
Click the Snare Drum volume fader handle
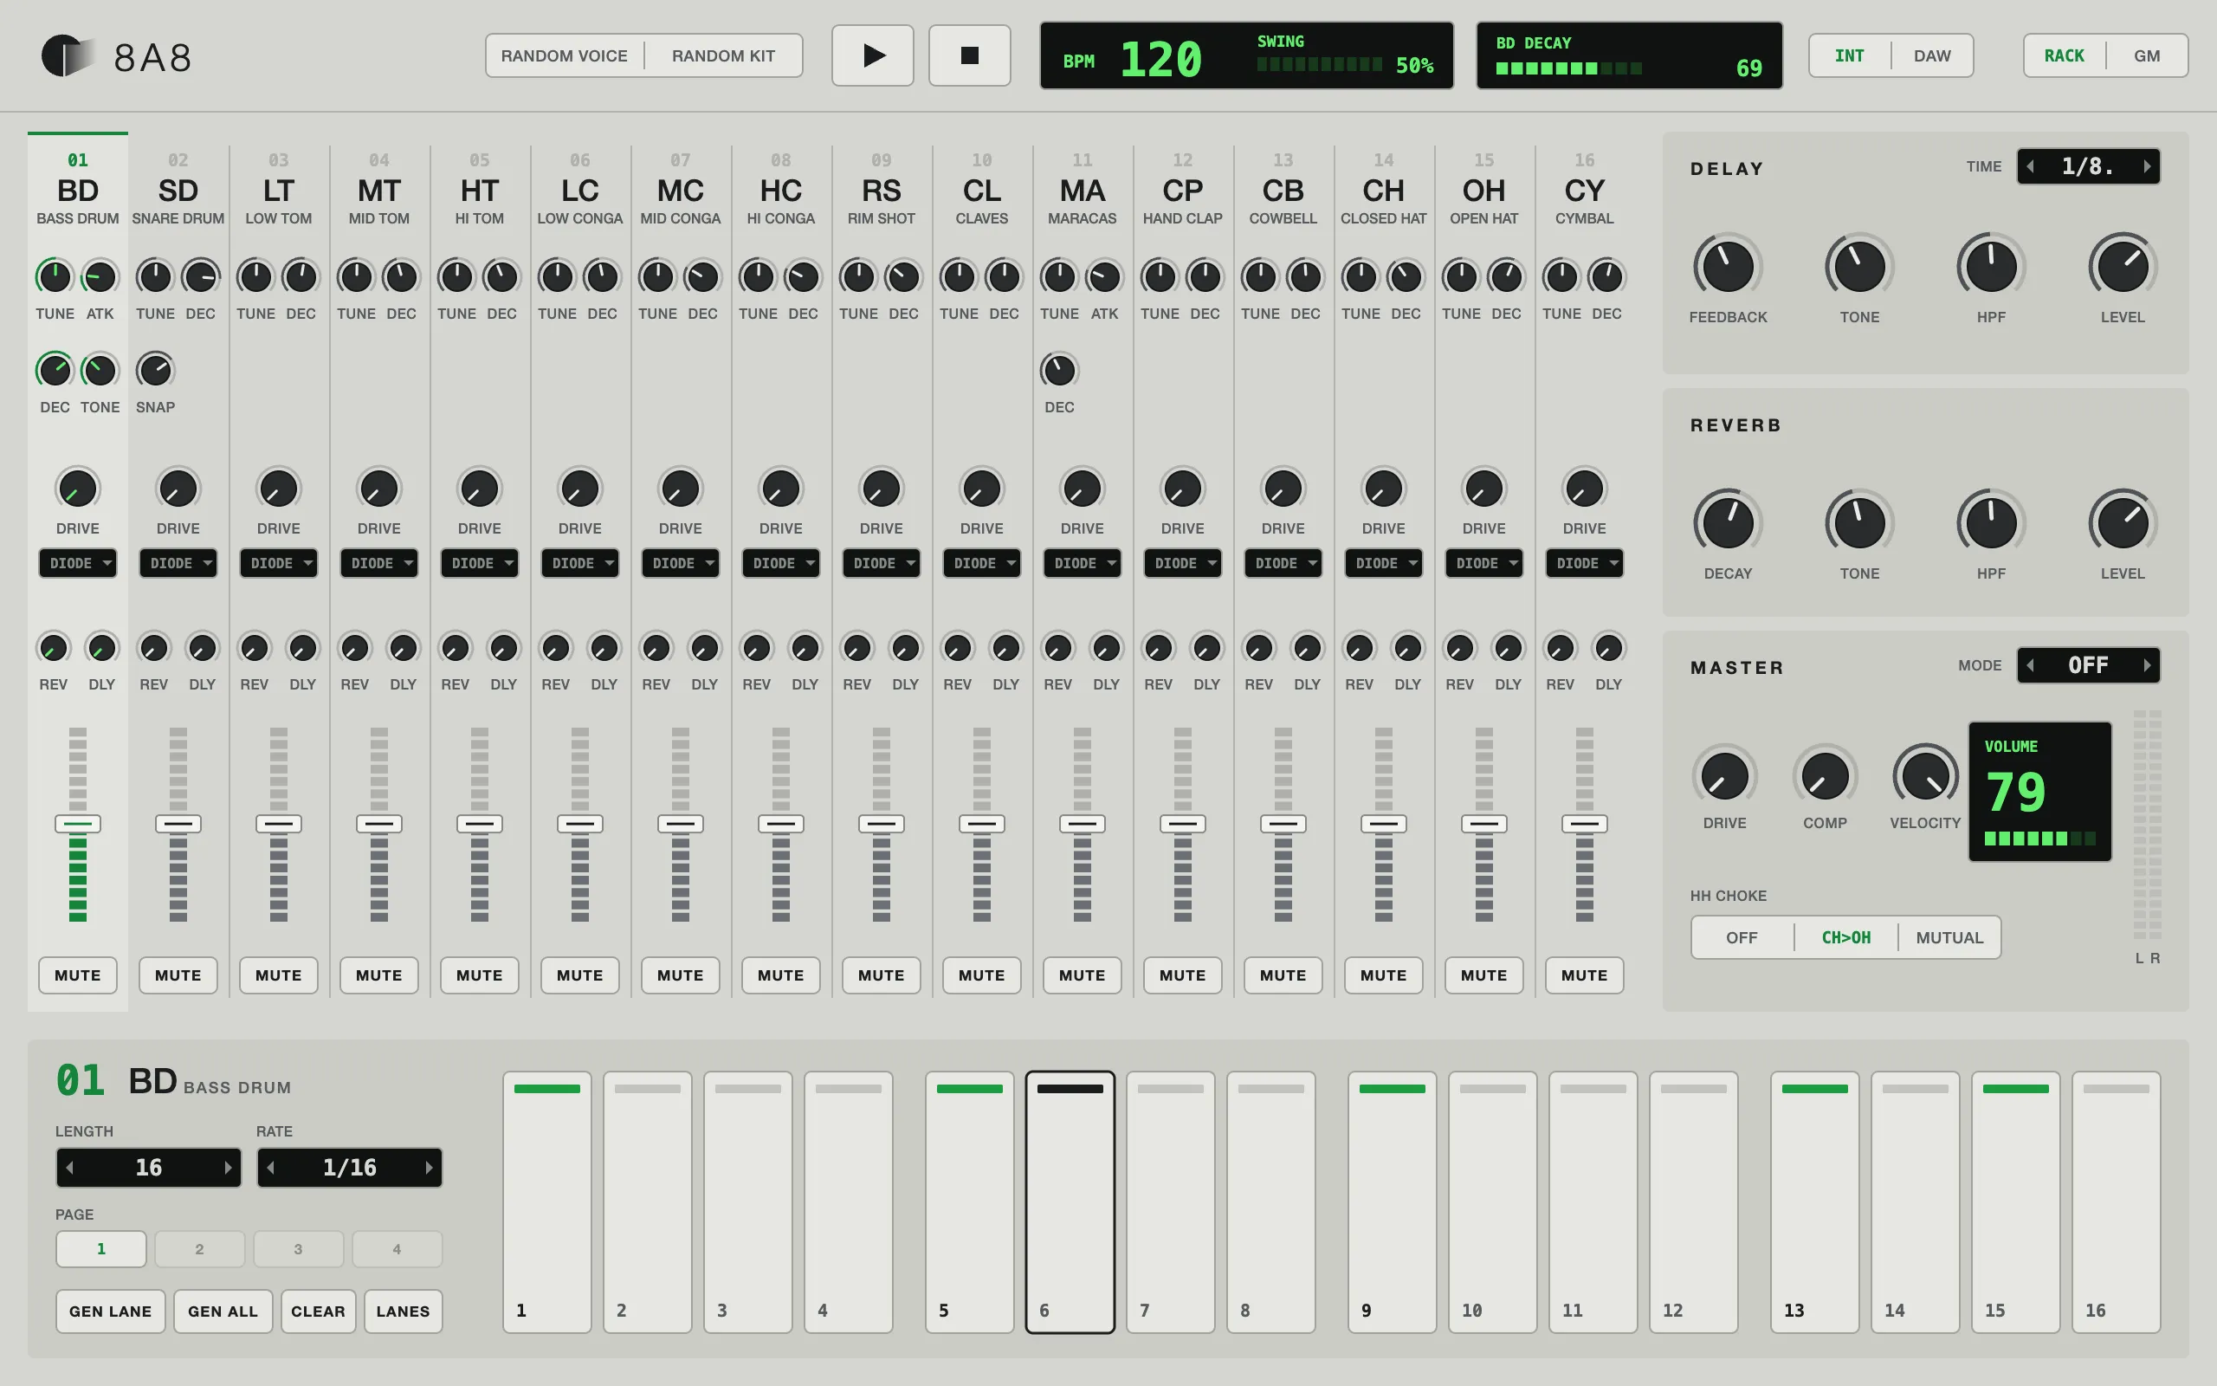tap(178, 823)
